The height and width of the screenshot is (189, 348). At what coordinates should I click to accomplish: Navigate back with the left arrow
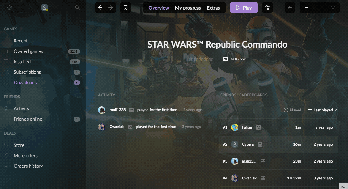pyautogui.click(x=100, y=7)
